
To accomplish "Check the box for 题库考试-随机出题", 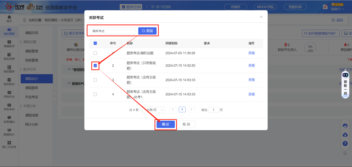I will click(x=95, y=53).
